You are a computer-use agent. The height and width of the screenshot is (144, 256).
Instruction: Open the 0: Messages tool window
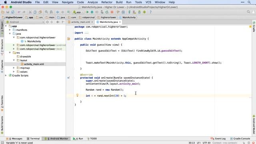[14, 139]
